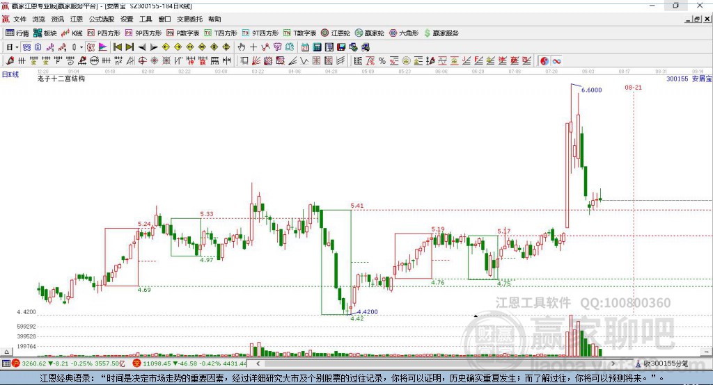Open the 9T四方形 tool
Image resolution: width=713 pixels, height=385 pixels.
260,33
